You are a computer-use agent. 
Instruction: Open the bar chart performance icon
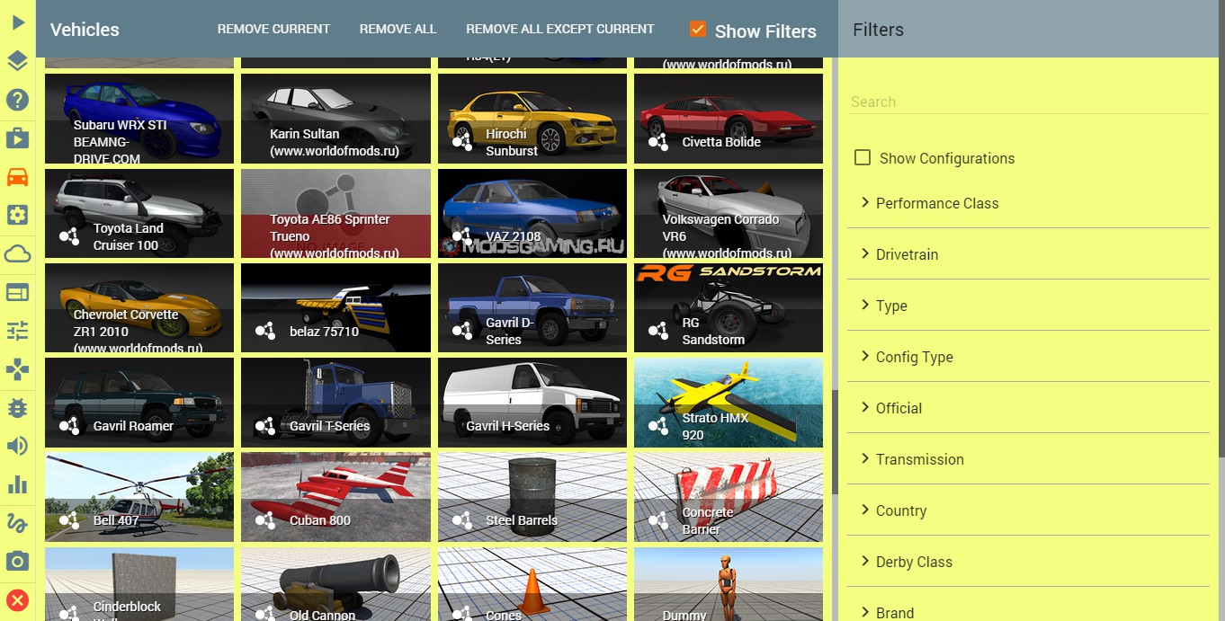click(x=18, y=484)
